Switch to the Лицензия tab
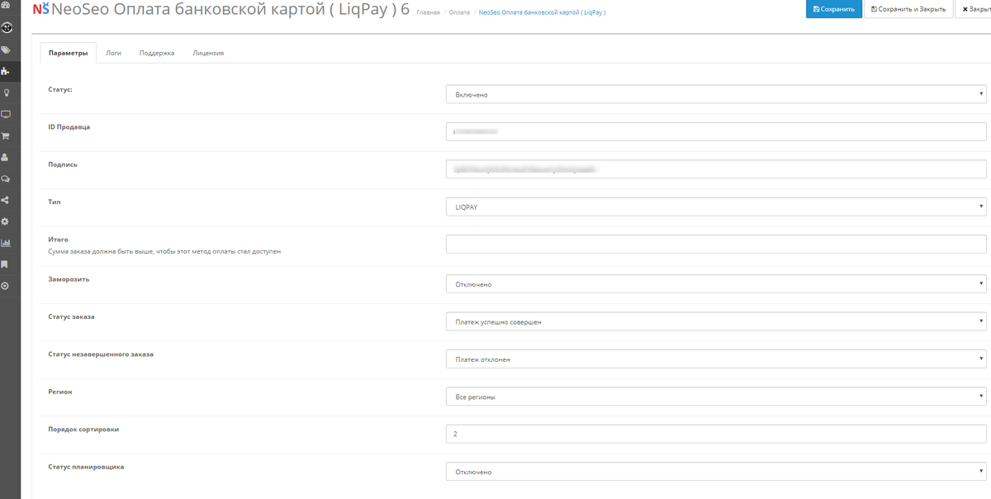 (208, 53)
